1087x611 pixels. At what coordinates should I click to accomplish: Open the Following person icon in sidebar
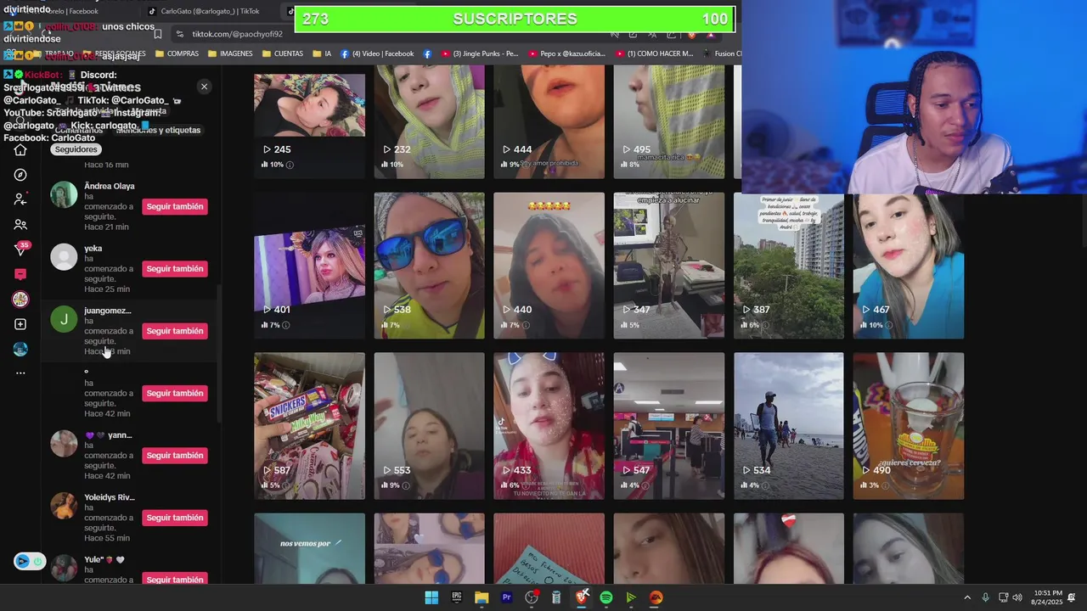coord(20,199)
